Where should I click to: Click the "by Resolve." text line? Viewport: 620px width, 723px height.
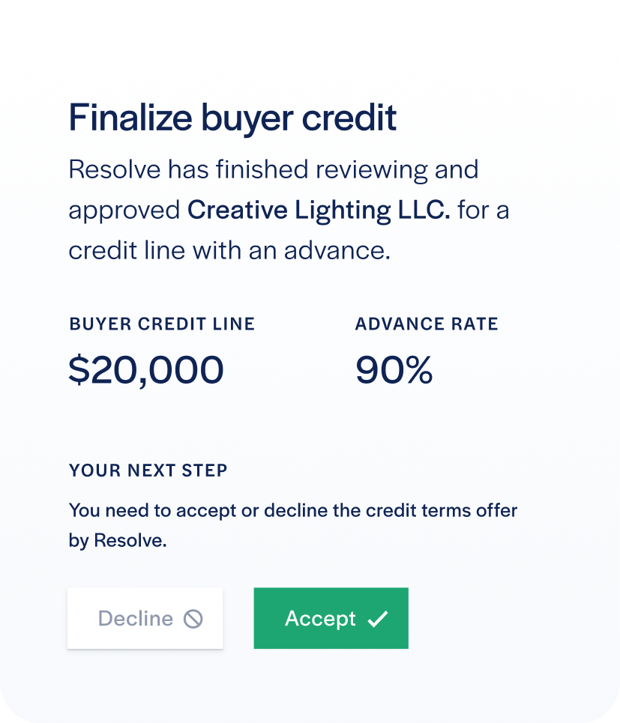(x=118, y=540)
